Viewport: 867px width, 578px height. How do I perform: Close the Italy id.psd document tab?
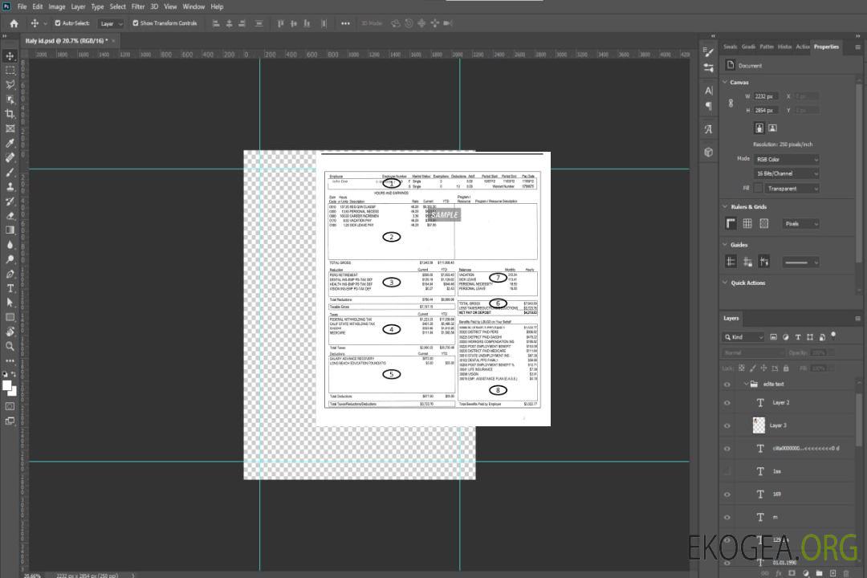click(113, 40)
